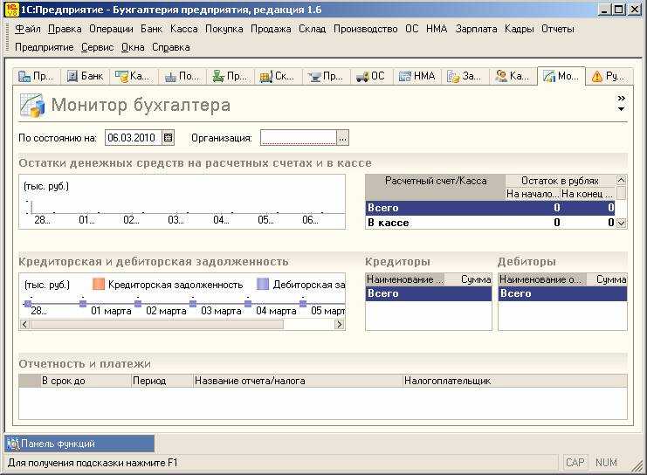647x475 pixels.
Task: Click the Расчетный счет/Касса column header
Action: [x=436, y=187]
